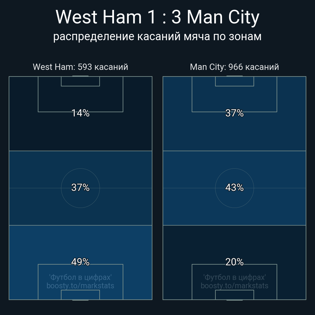Click the West Ham 1 : 3 Man City title
This screenshot has width=315, height=315.
tap(157, 17)
